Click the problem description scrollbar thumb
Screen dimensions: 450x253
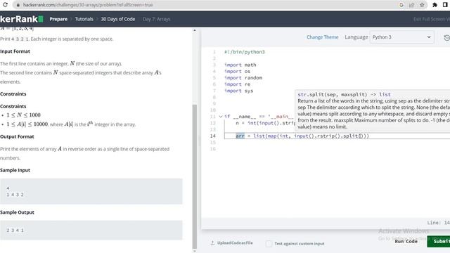195,176
